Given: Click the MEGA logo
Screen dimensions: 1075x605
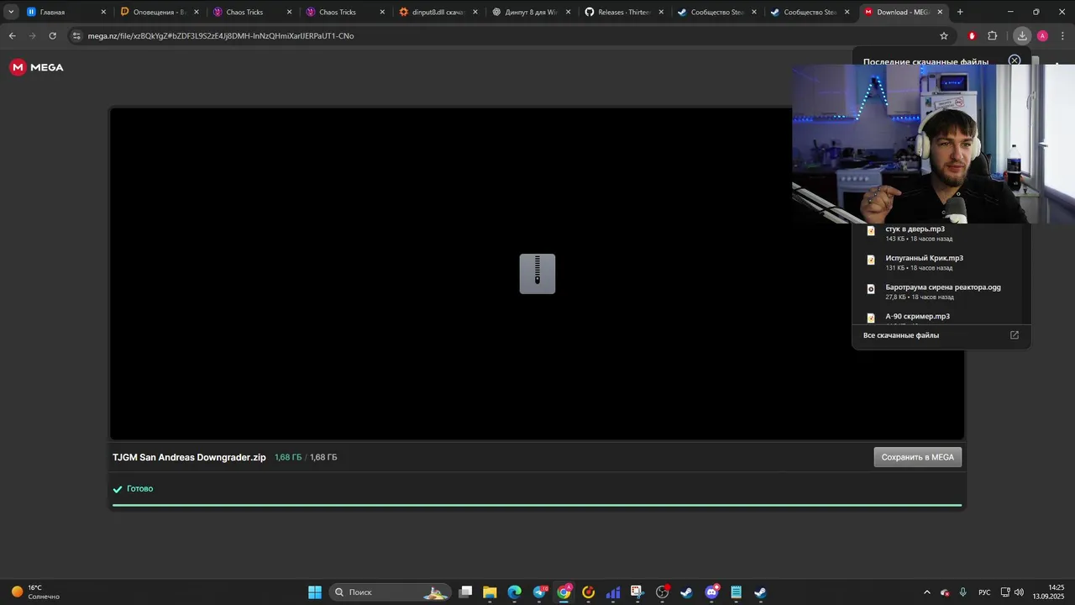Looking at the screenshot, I should coord(36,67).
